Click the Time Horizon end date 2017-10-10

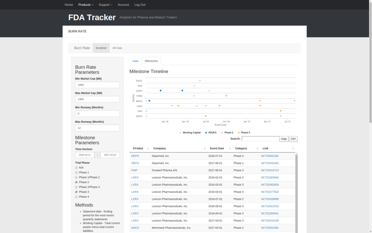click(x=110, y=155)
